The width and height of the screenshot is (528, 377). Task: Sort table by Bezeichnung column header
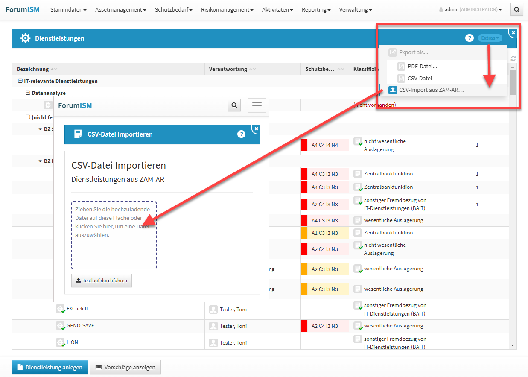33,69
